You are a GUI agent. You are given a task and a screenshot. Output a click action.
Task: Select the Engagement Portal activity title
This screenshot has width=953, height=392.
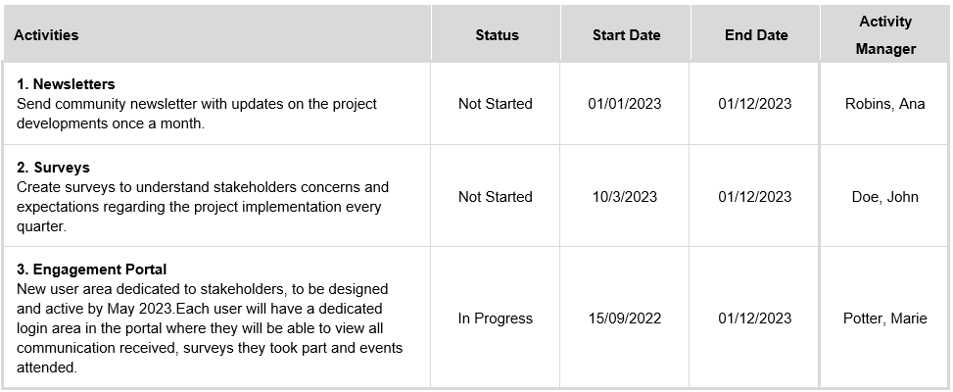(x=91, y=269)
